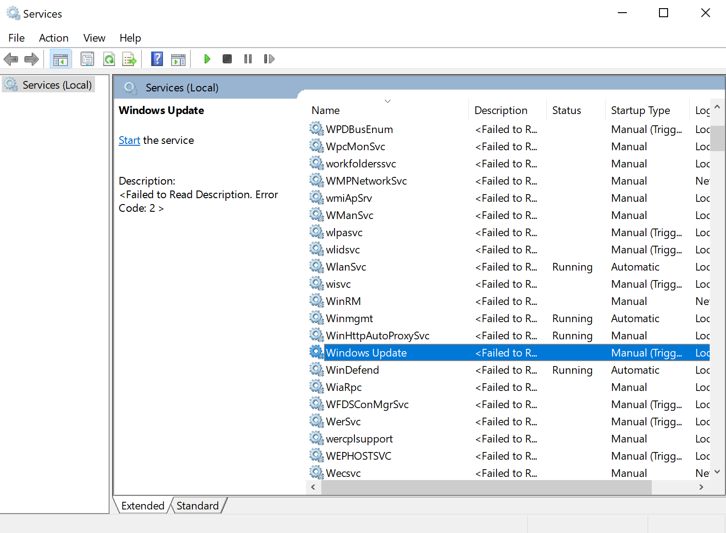Open the Properties toolbar icon

[87, 59]
